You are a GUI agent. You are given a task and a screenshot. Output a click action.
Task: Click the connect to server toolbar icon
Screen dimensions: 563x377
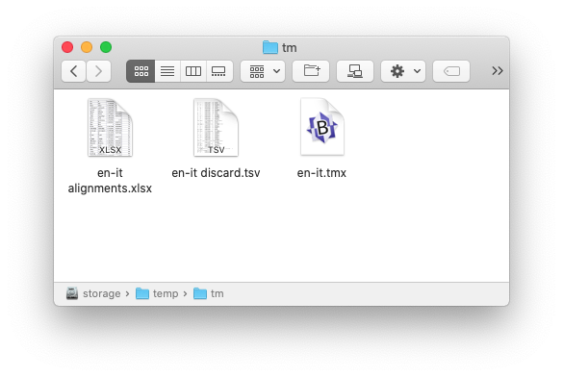(355, 71)
